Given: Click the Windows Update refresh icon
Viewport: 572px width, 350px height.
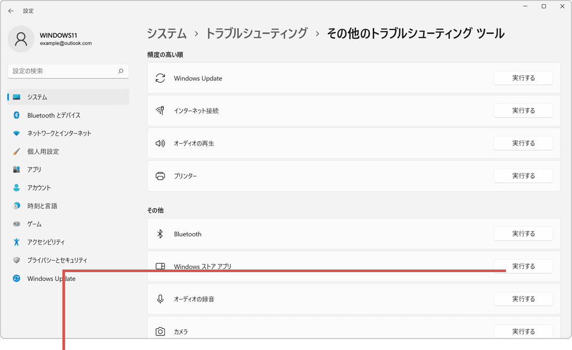Looking at the screenshot, I should click(161, 78).
